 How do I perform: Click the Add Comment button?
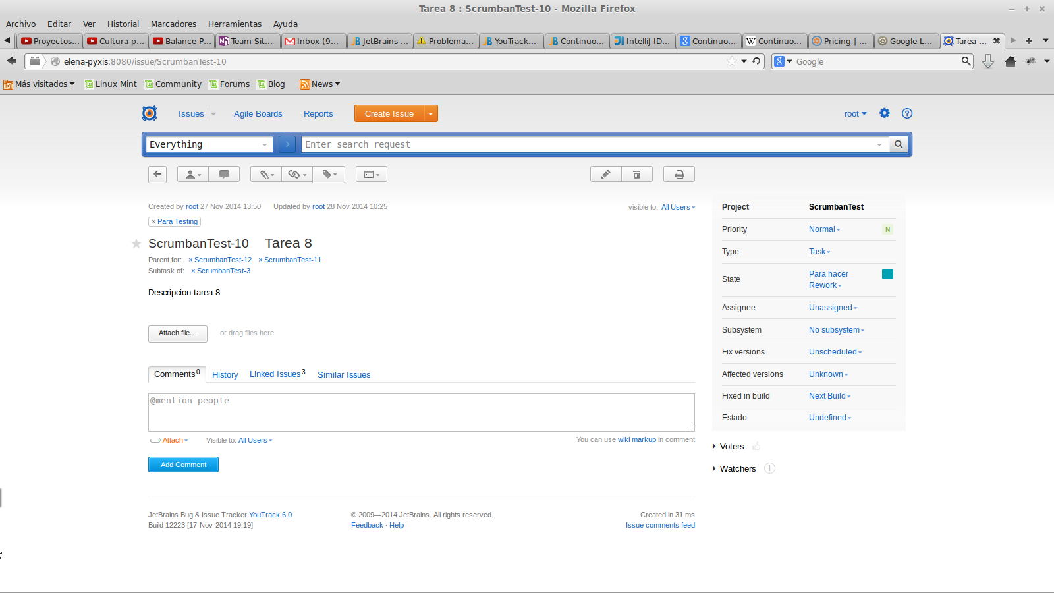183,465
